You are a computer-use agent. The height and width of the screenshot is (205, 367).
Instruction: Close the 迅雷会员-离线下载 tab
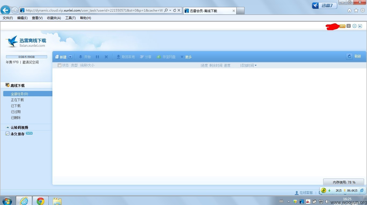(x=233, y=11)
